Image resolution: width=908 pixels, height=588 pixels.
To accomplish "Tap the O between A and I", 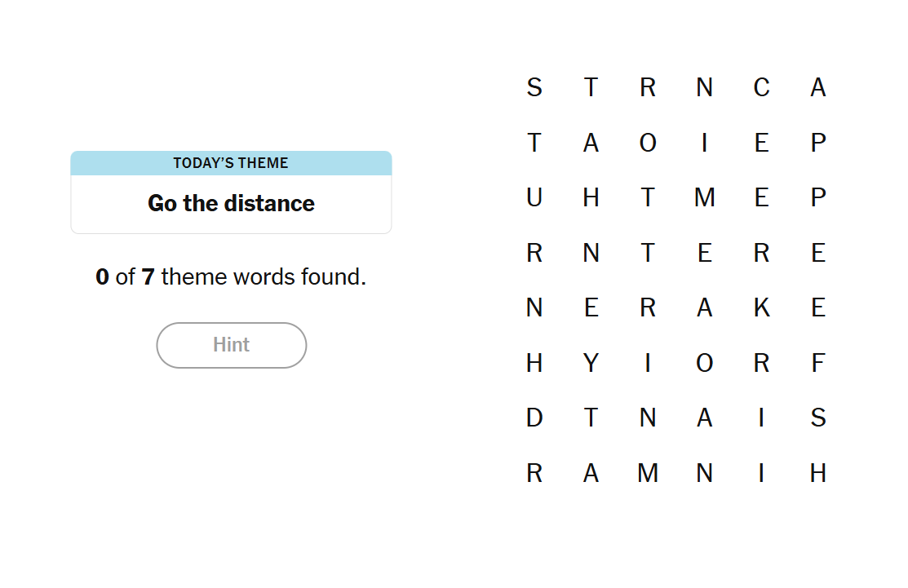I will pos(648,143).
